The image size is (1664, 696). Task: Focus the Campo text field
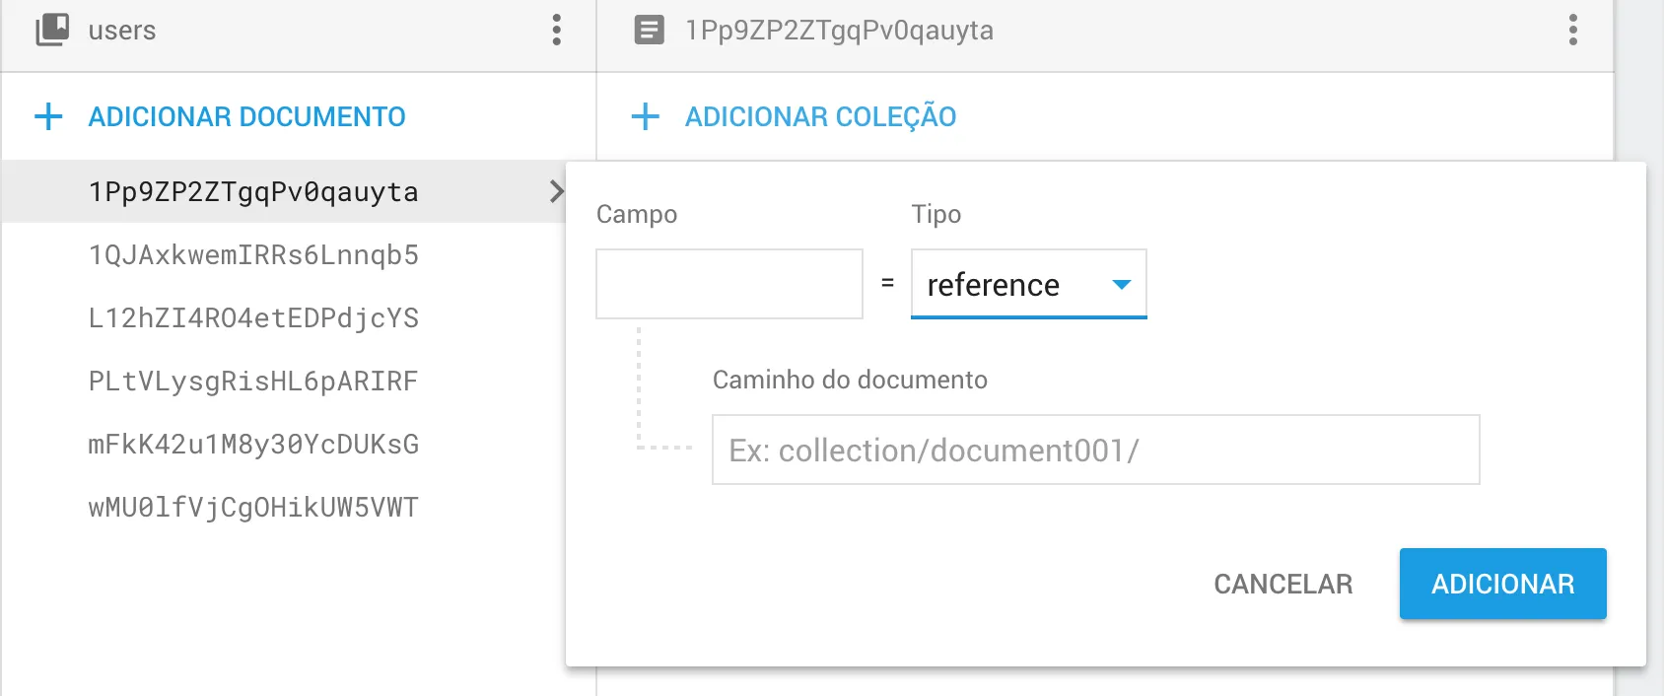coord(729,284)
